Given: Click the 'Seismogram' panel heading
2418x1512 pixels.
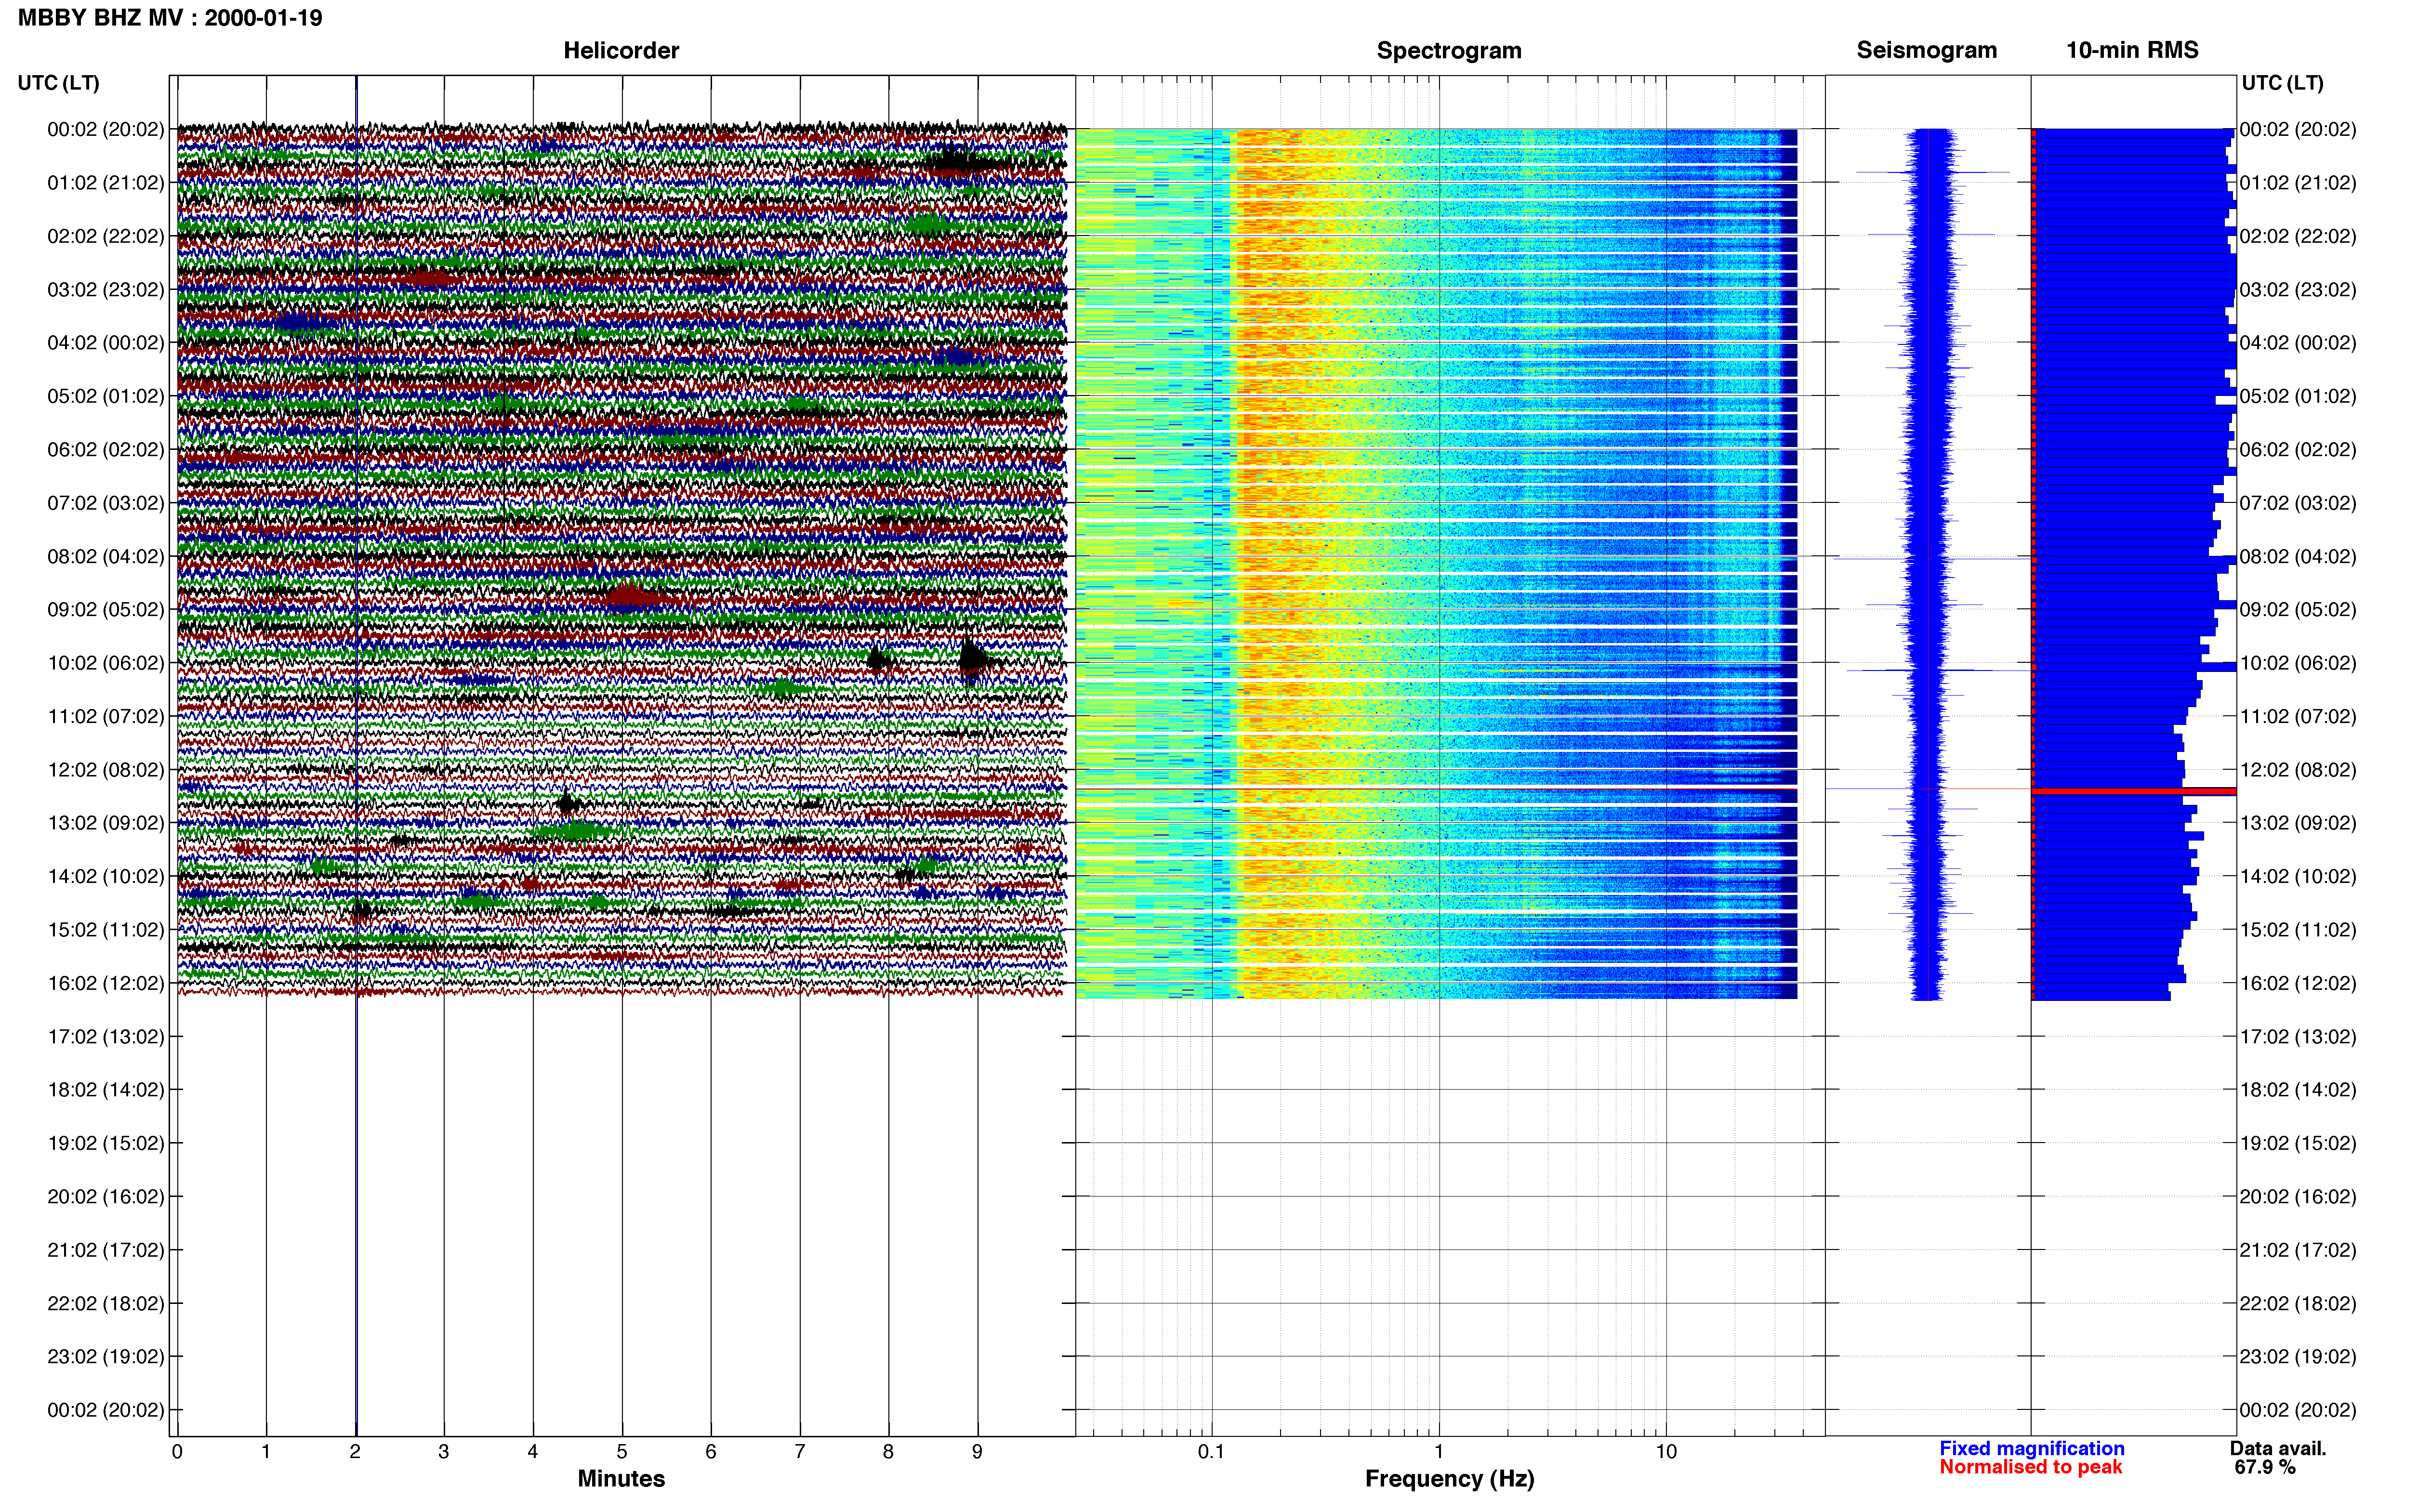Looking at the screenshot, I should coord(1926,50).
